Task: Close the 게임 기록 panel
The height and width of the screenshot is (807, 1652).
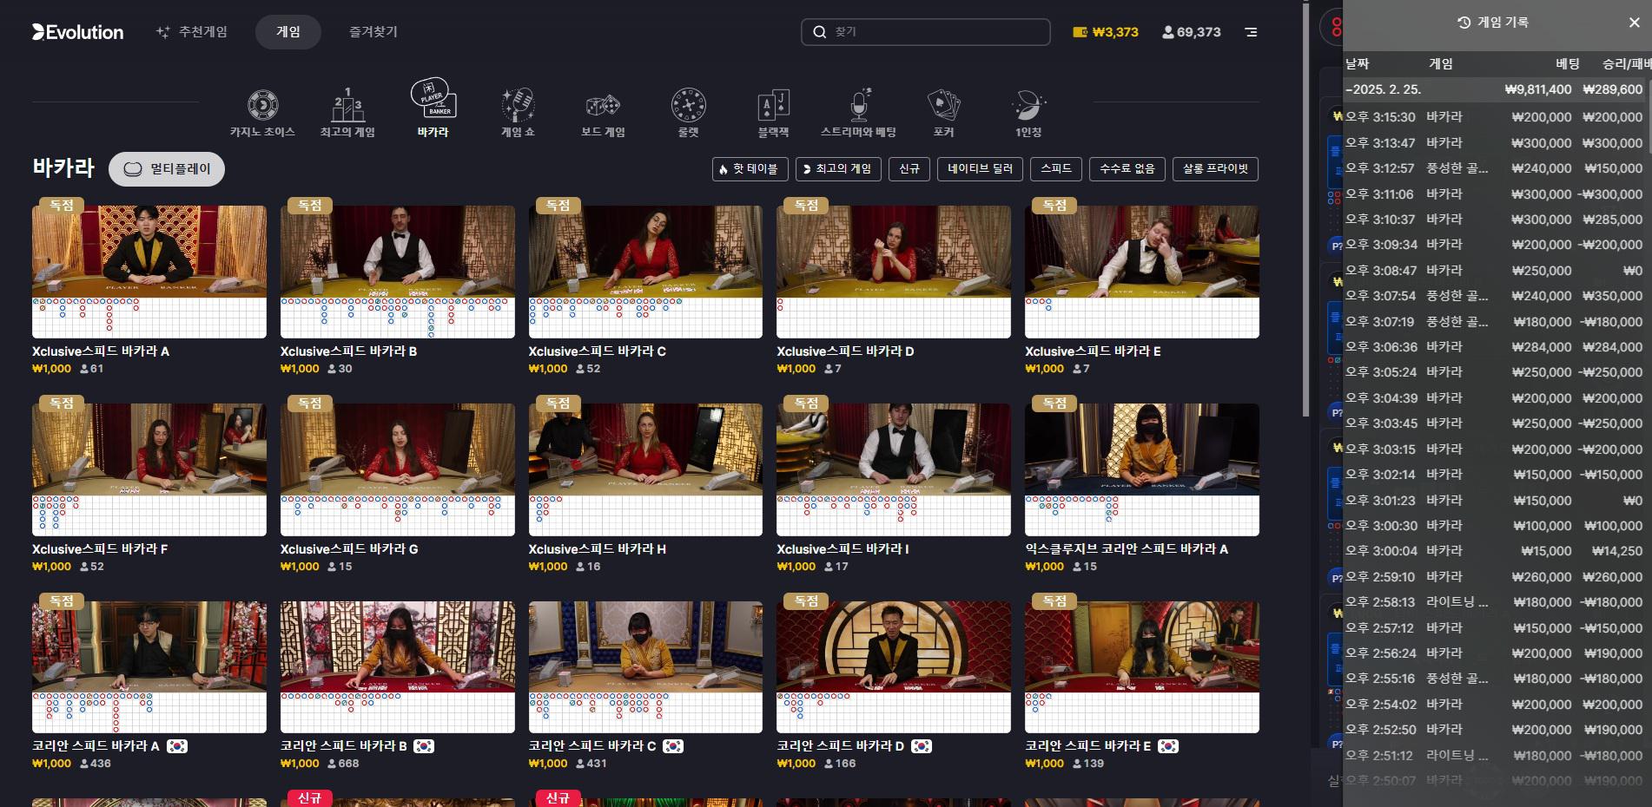Action: 1634,23
